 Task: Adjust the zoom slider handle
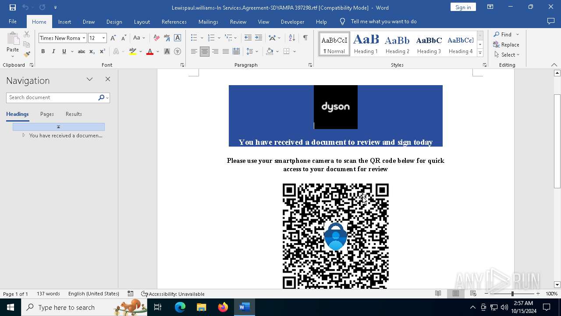pos(512,294)
